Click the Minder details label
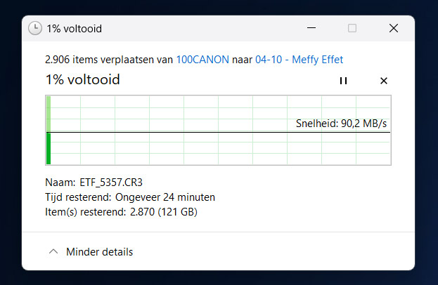Screen dimensions: 438x285 (x=99, y=252)
